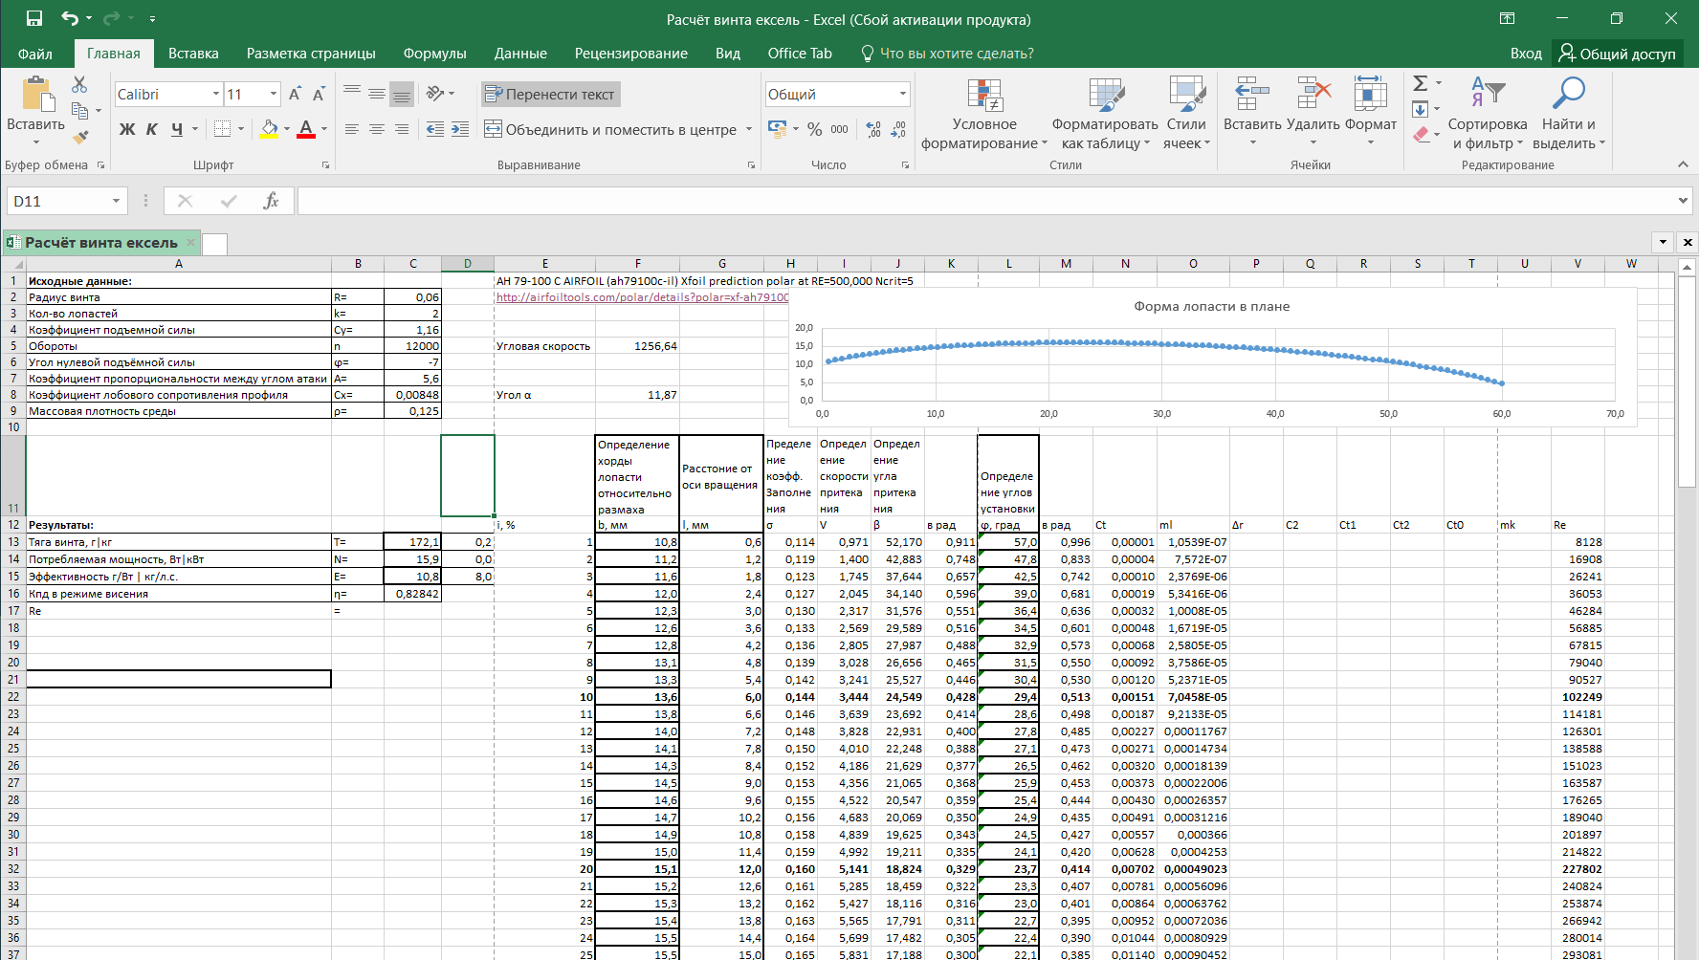Image resolution: width=1699 pixels, height=960 pixels.
Task: Open font color options arrow
Action: pyautogui.click(x=324, y=129)
